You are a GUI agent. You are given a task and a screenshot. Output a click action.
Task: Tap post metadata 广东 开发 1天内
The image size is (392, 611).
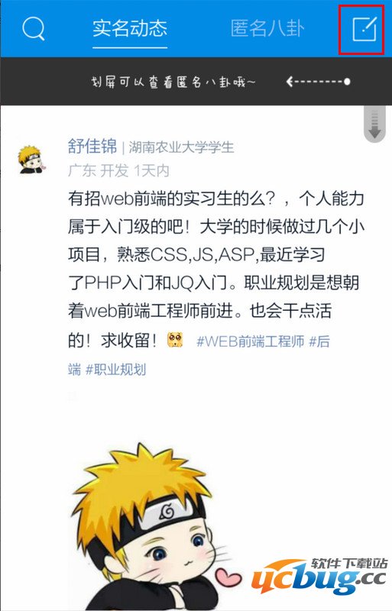point(118,170)
